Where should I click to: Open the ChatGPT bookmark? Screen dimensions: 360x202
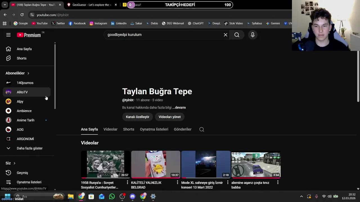point(196,23)
